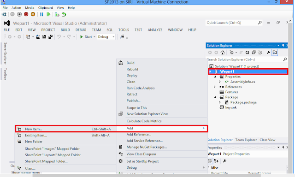Click the Redo arrow icon
The image size is (295, 177).
point(69,37)
